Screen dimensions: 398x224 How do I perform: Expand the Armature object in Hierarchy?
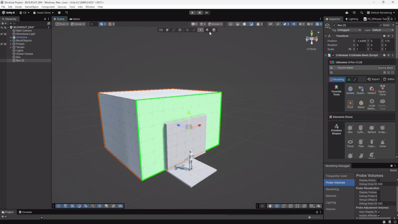click(x=11, y=37)
